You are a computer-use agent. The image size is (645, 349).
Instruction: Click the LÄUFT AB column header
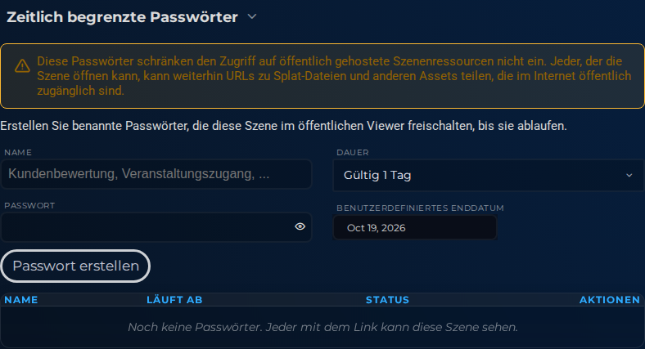[x=174, y=300]
